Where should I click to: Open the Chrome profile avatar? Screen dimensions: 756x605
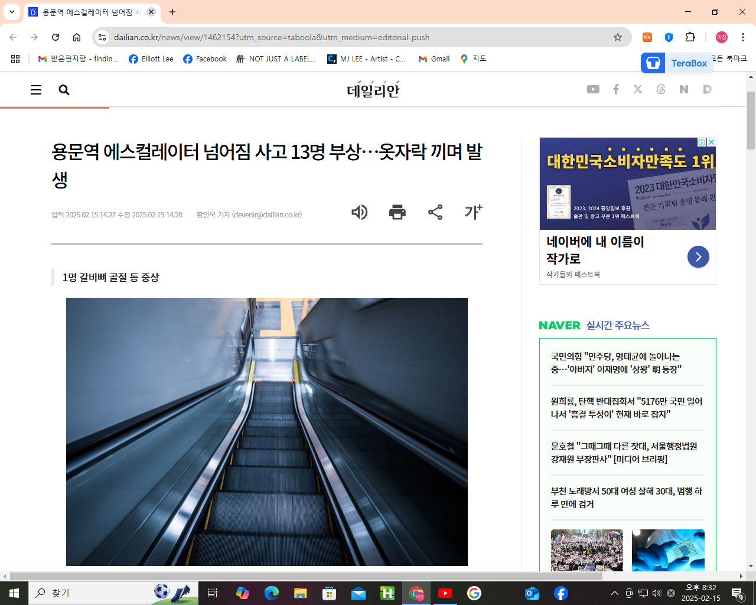pos(722,37)
